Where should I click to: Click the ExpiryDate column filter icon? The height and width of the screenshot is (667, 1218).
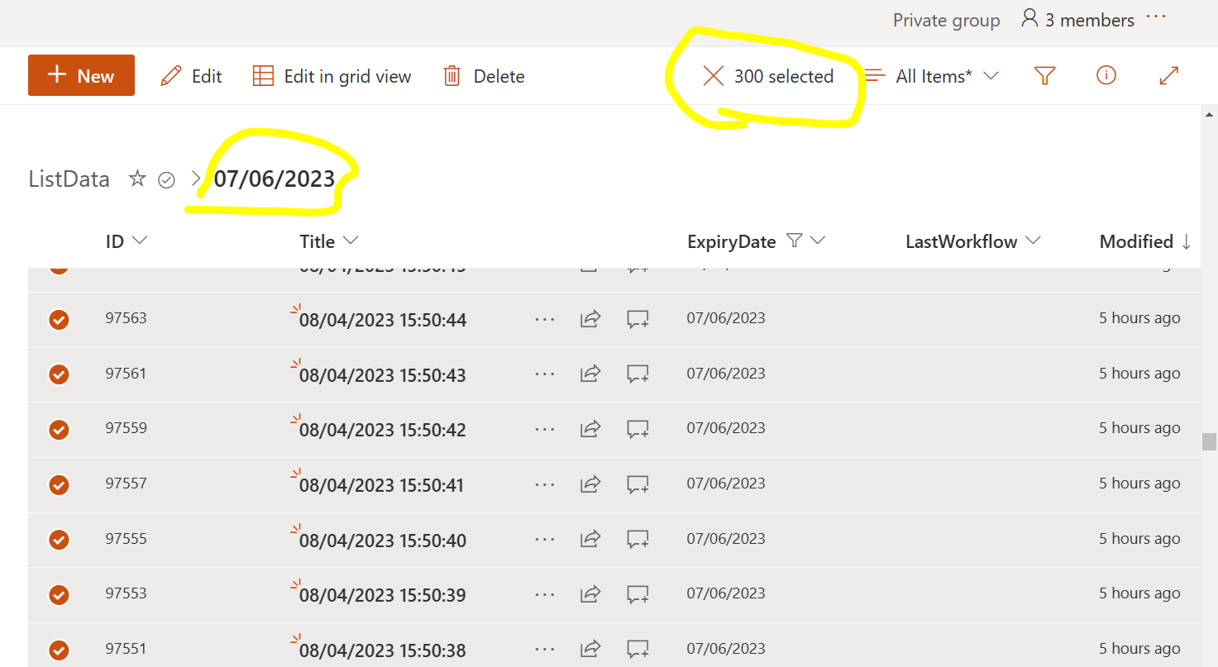[793, 241]
